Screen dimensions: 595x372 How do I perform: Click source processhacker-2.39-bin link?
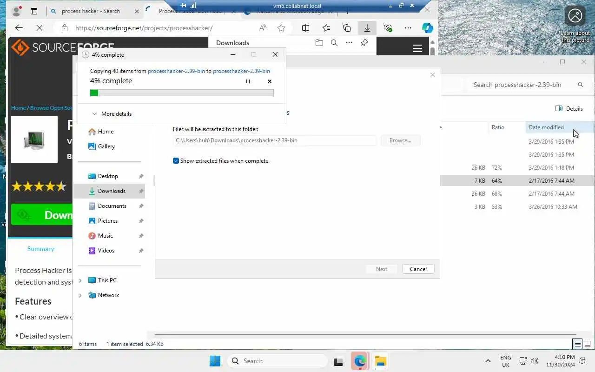176,71
